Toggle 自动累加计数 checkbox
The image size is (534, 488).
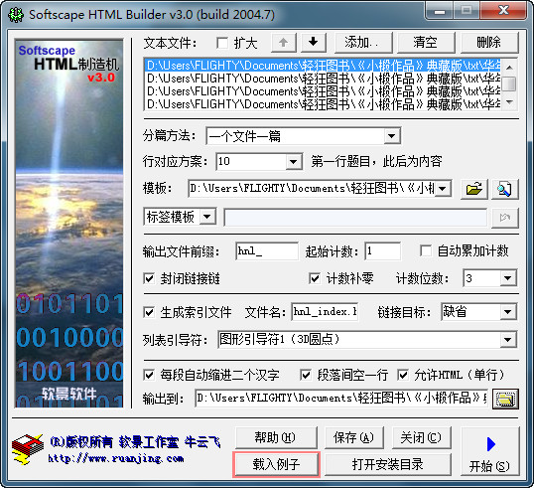click(426, 250)
